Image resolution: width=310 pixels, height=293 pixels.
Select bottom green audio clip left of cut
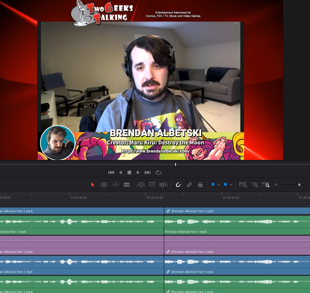coord(82,284)
